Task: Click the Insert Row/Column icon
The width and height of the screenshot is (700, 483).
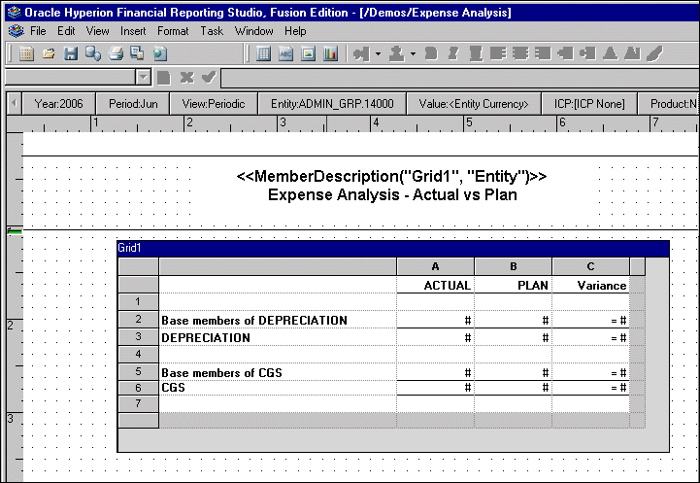Action: (361, 54)
